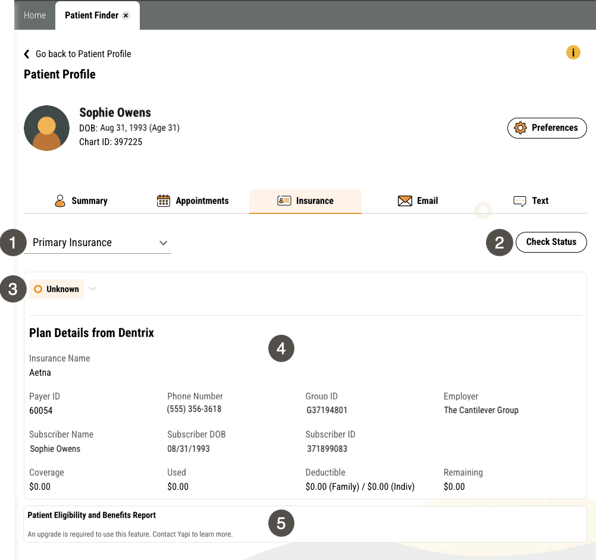Click the Subscriber DOB 08/31/1993
Image resolution: width=596 pixels, height=560 pixels.
(189, 449)
